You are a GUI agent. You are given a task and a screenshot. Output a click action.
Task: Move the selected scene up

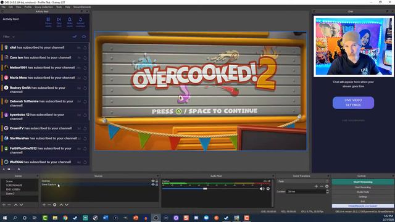pos(15,205)
